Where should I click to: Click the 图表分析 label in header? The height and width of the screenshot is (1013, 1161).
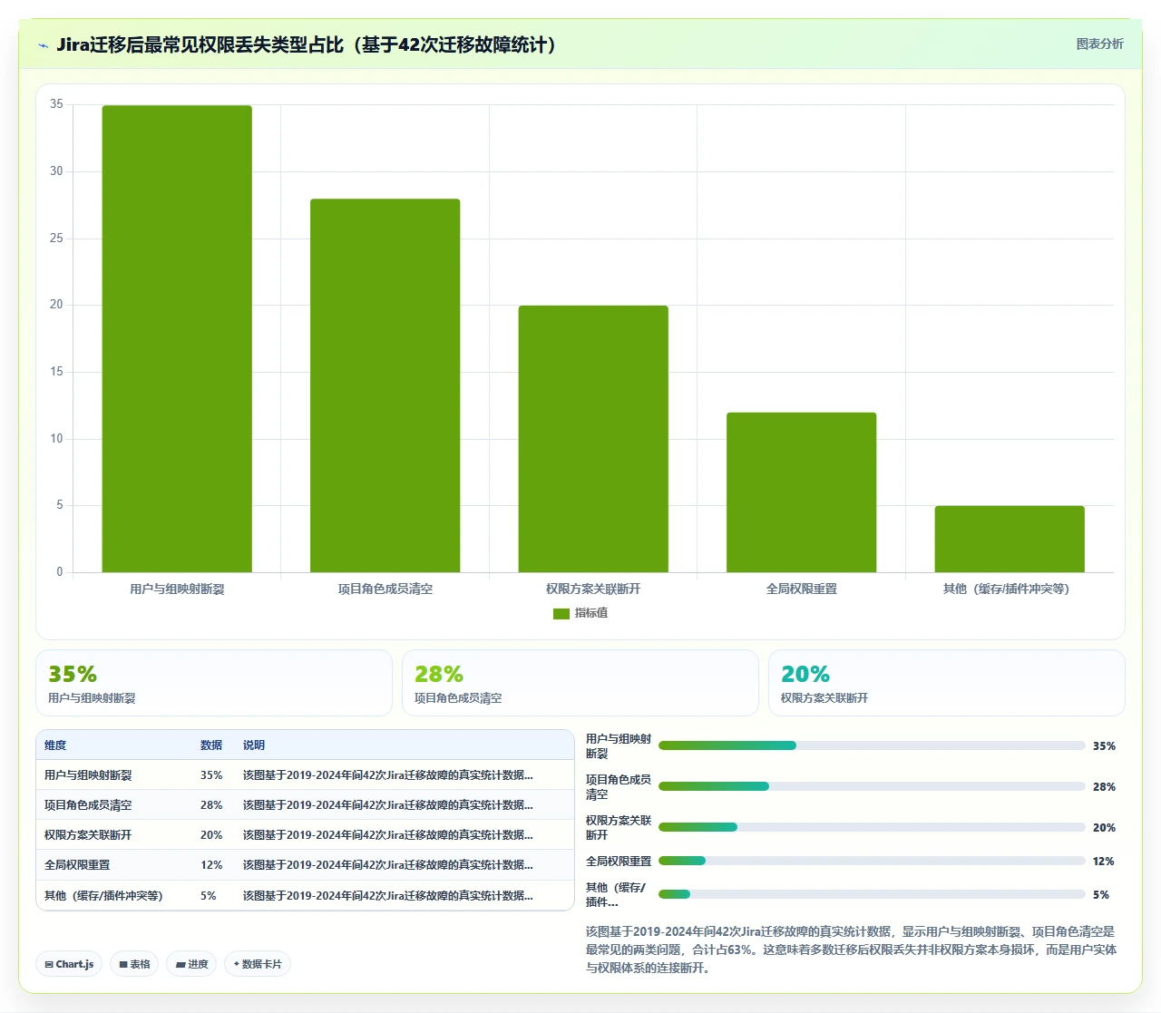pyautogui.click(x=1099, y=44)
